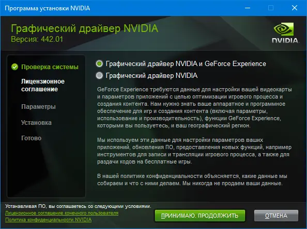Minimize the NVIDIA installer window

(248, 8)
